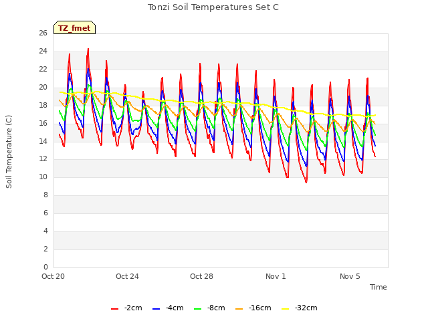This screenshot has height=321, width=428.
Task: Click the Time axis label
Action: click(379, 287)
